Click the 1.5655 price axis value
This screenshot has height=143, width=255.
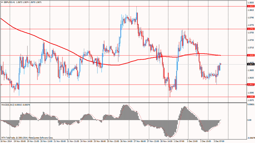(x=251, y=70)
